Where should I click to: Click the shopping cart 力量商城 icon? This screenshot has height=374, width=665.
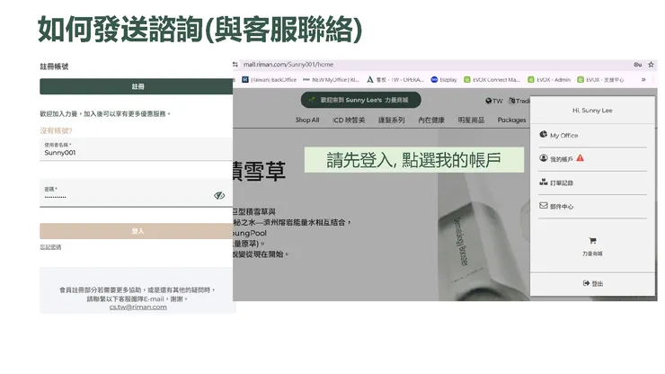point(592,241)
